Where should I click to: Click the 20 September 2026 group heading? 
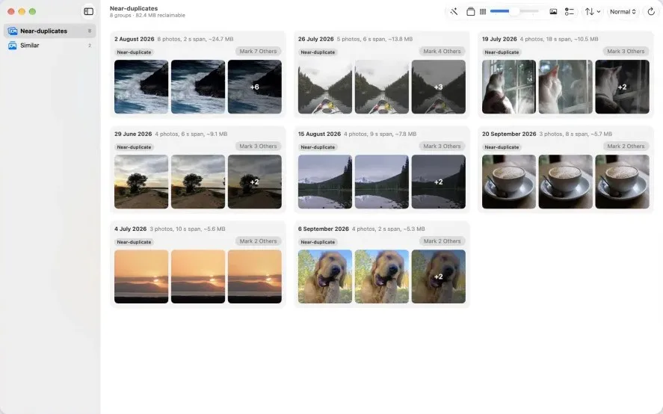[x=509, y=134]
